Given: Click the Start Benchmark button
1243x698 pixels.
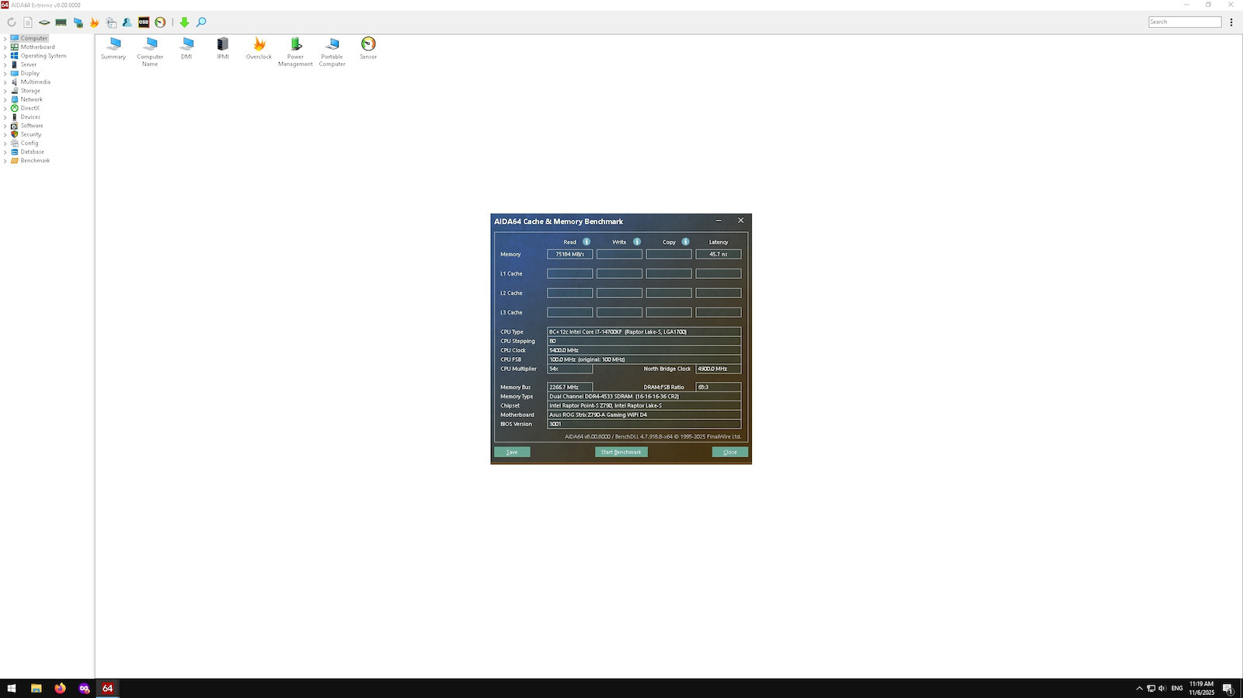Looking at the screenshot, I should point(621,452).
